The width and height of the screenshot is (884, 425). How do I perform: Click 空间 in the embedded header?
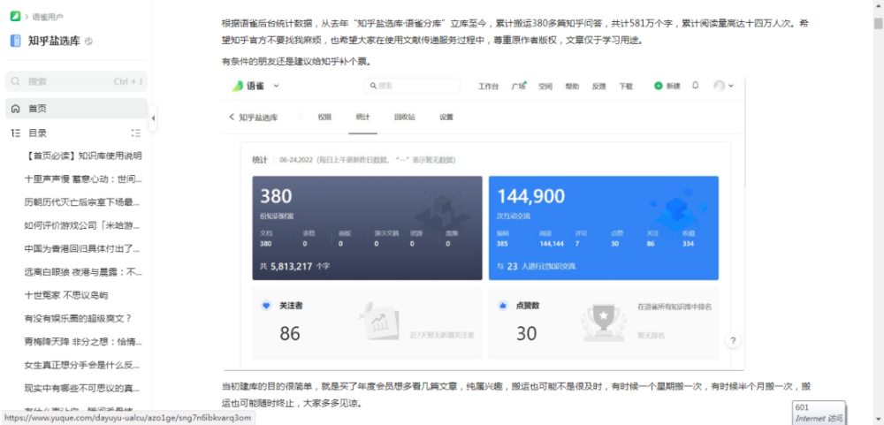pos(545,87)
